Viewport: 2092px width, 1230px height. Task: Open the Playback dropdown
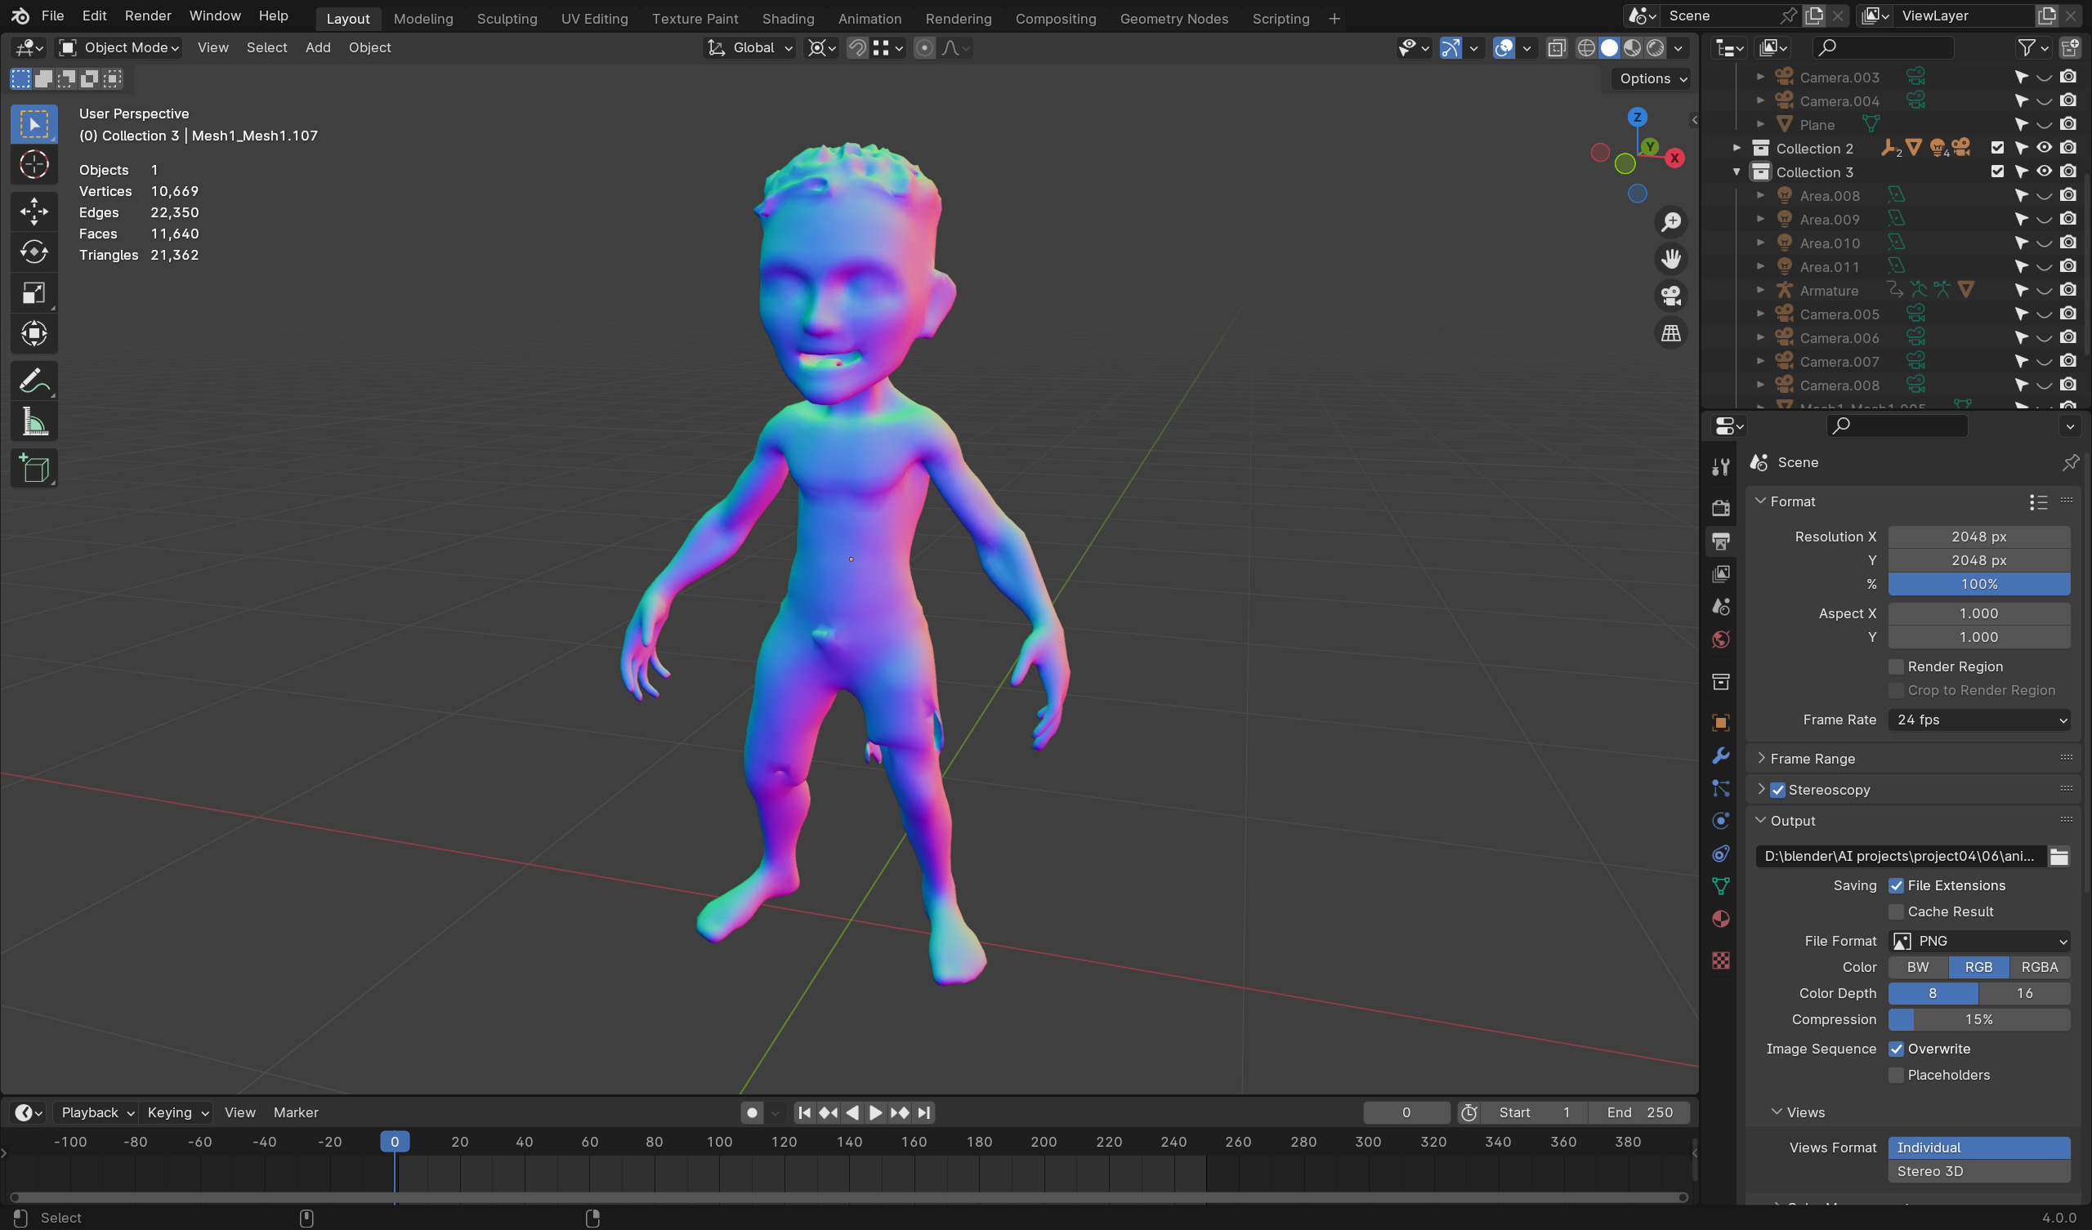(x=97, y=1112)
